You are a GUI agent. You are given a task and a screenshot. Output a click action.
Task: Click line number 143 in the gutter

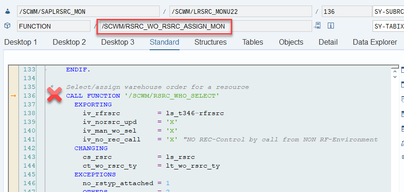pos(29,157)
